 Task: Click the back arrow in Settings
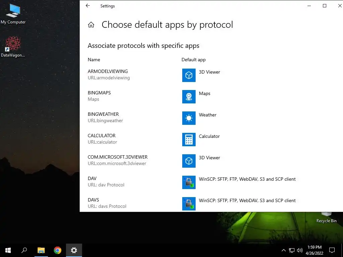pos(88,6)
